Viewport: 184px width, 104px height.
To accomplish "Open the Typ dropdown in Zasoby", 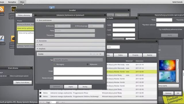I will (x=78, y=60).
